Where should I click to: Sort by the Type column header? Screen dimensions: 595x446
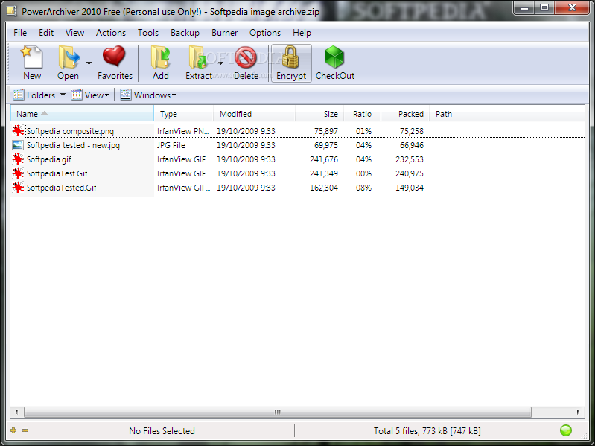(184, 114)
